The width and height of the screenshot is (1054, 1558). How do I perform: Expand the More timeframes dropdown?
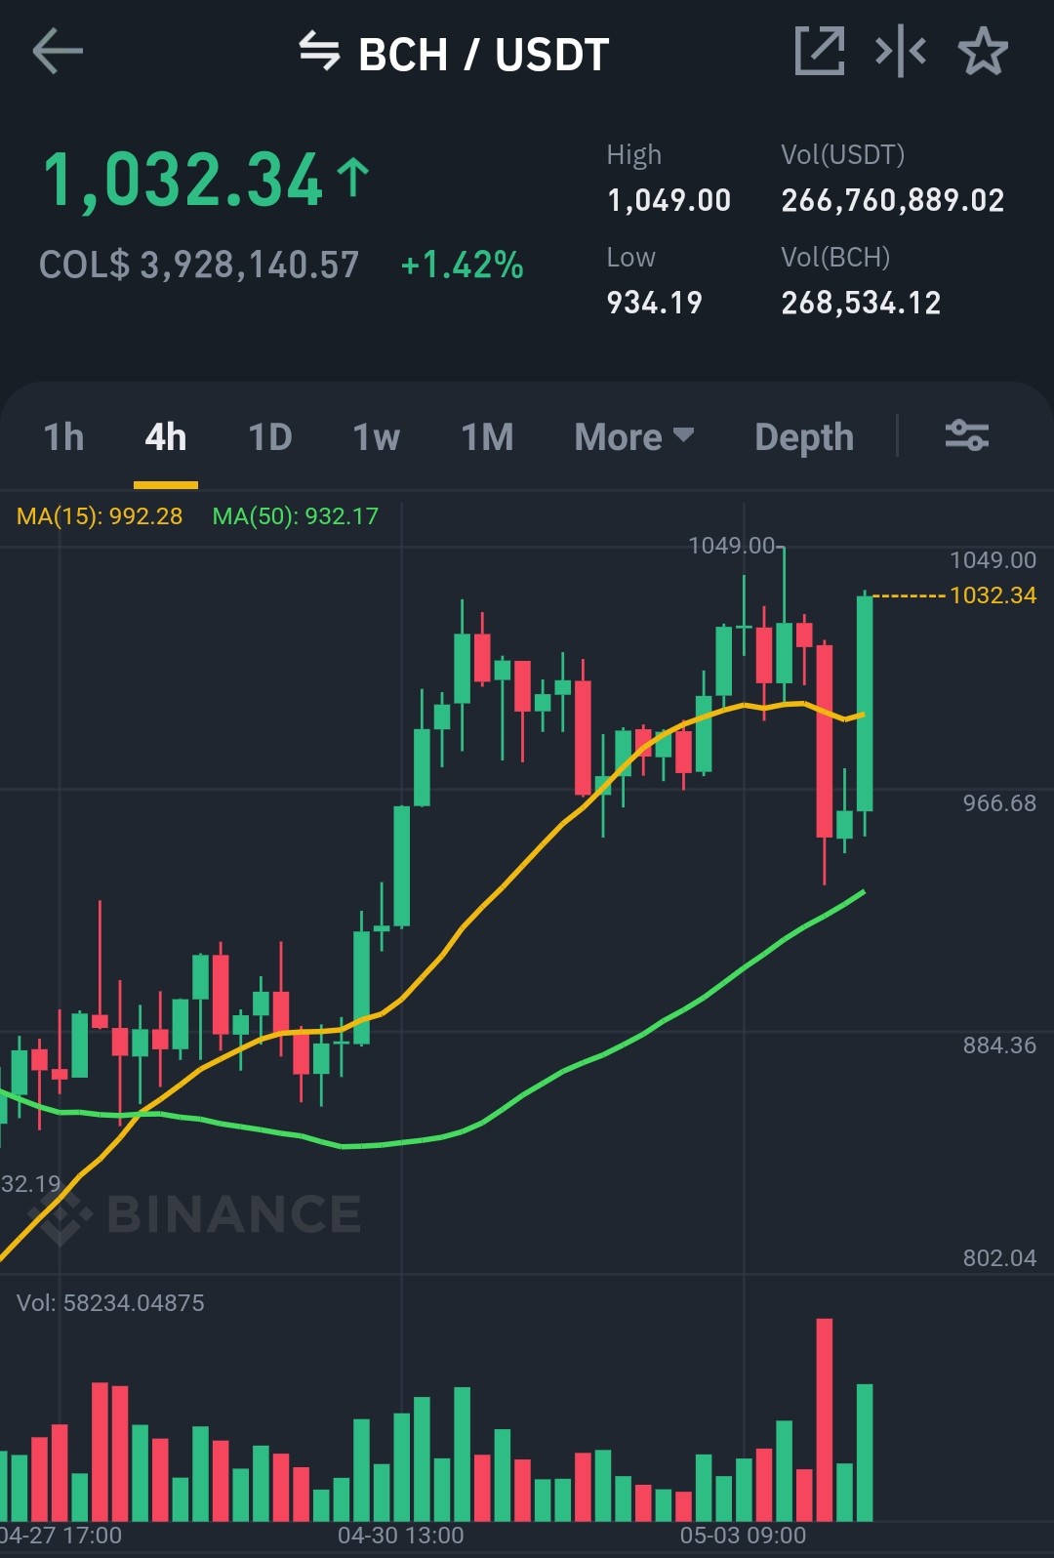point(634,436)
